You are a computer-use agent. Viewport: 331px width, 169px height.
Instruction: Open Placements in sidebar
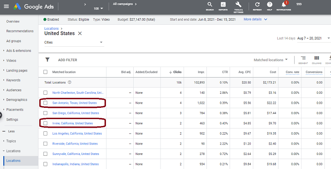15,109
